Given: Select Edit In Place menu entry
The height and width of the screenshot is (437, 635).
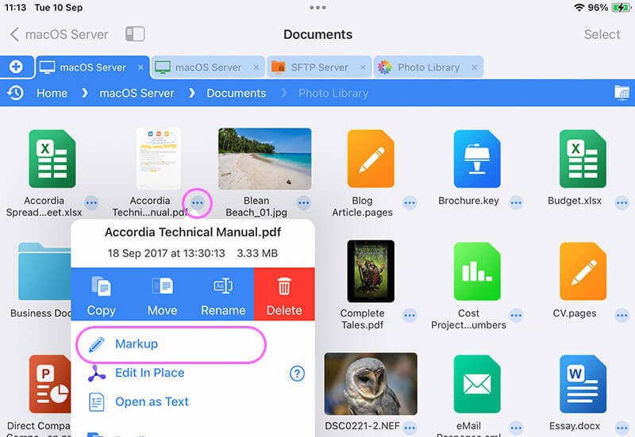Looking at the screenshot, I should [x=178, y=373].
